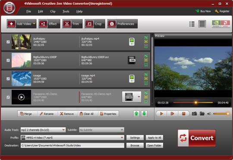
Task: Click the green wrench icon on iceage row
Action: [146, 74]
